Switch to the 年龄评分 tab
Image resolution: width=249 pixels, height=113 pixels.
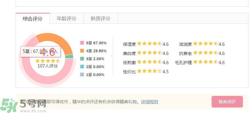pyautogui.click(x=67, y=19)
